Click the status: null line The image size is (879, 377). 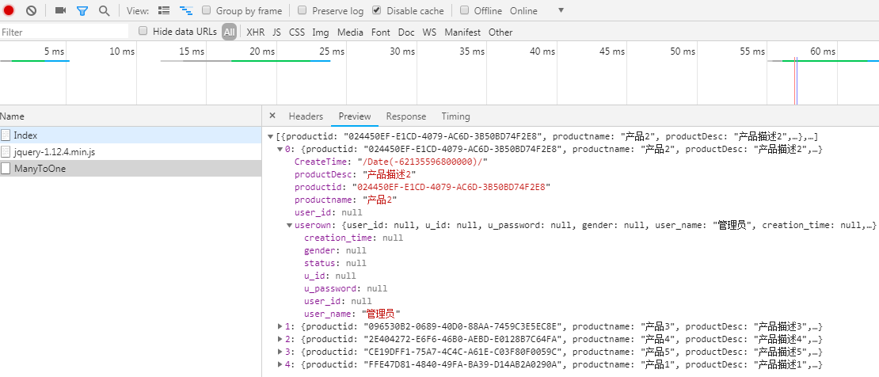click(335, 263)
